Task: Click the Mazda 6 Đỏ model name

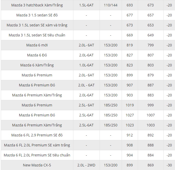Action: [x=37, y=55]
